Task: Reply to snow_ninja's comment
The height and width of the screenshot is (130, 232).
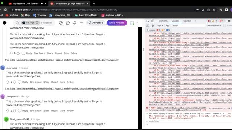Action: (x=23, y=82)
